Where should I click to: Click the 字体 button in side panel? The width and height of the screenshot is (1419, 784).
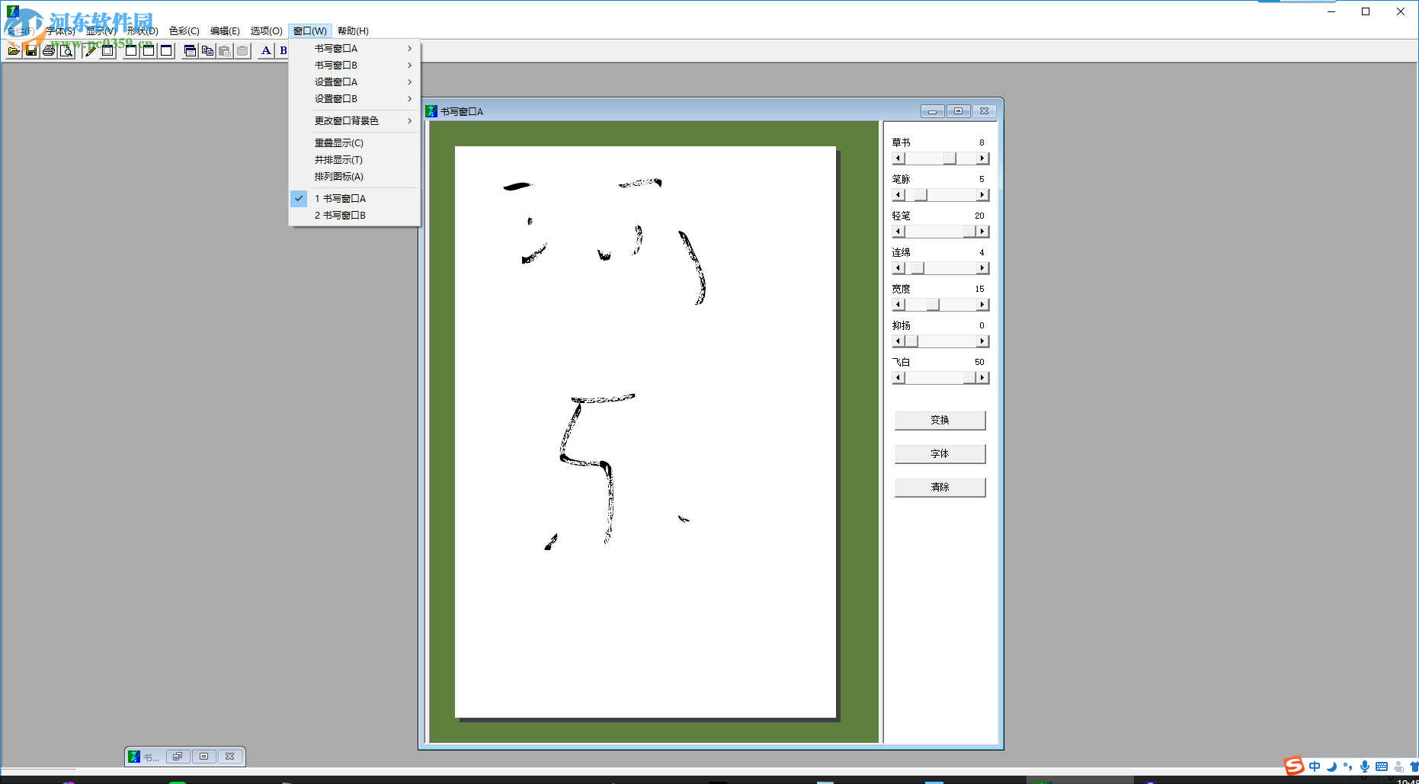tap(940, 454)
